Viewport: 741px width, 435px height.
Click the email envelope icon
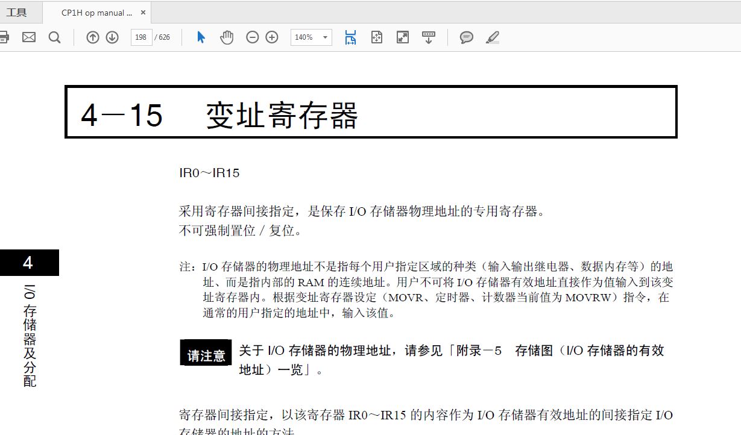click(29, 37)
